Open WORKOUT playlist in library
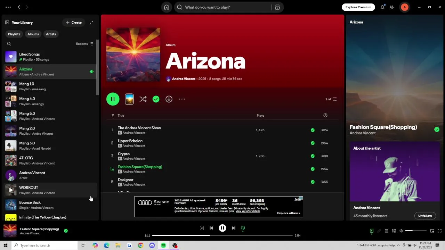The width and height of the screenshot is (445, 250). tap(50, 190)
